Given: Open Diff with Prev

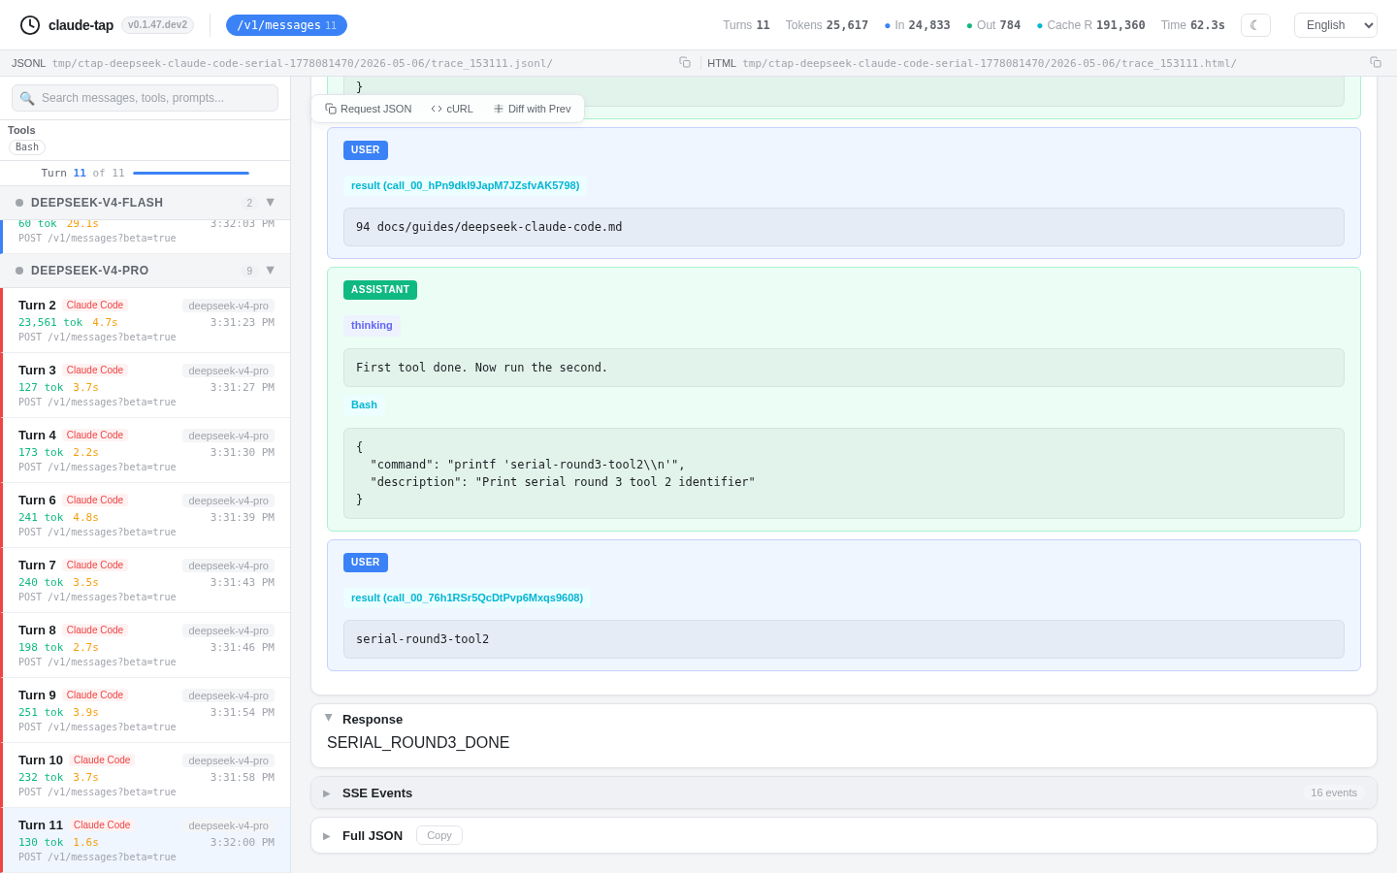Looking at the screenshot, I should click(x=532, y=109).
